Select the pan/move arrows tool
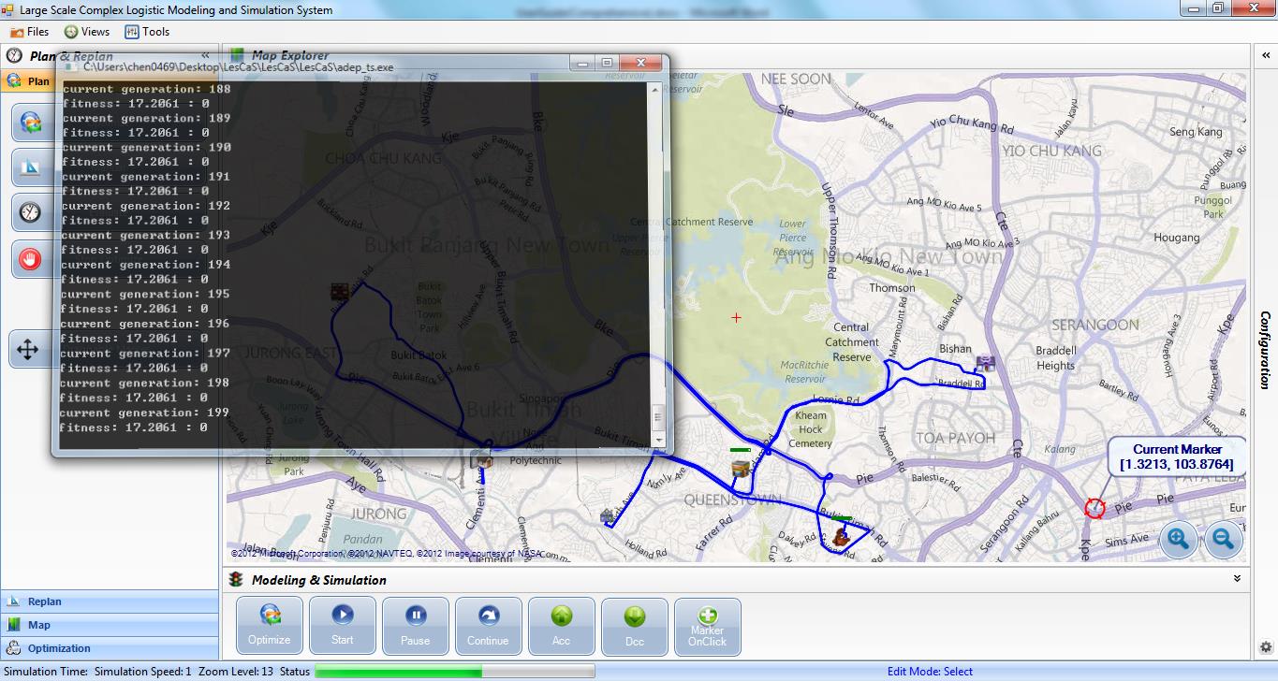Image resolution: width=1278 pixels, height=681 pixels. 28,350
